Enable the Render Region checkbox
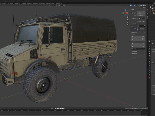This screenshot has height=116, width=155. pos(138,21)
